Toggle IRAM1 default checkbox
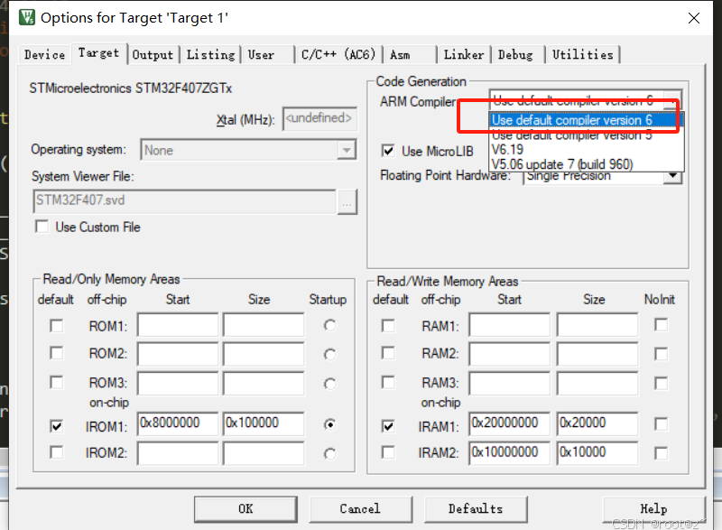This screenshot has height=530, width=722. [388, 426]
